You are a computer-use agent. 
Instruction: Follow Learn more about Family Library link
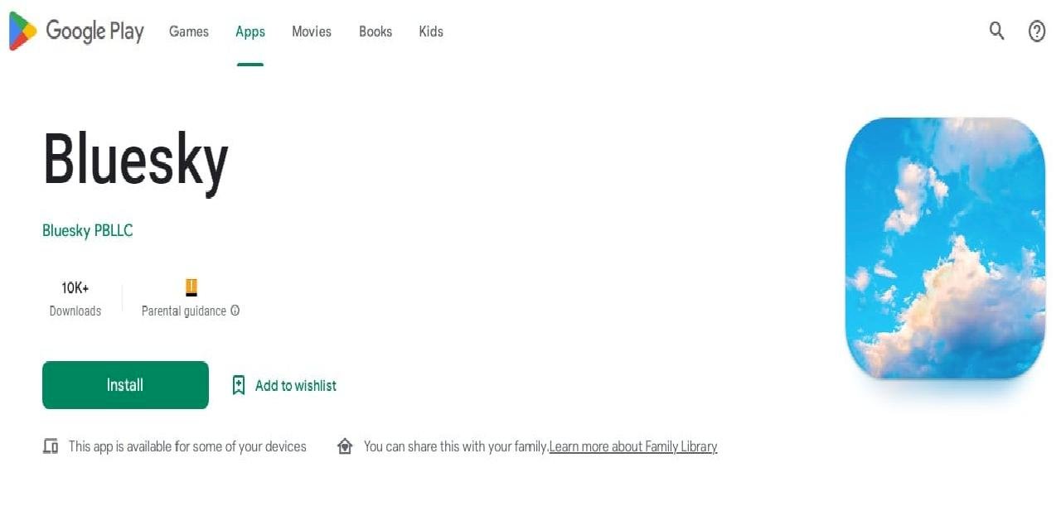coord(632,446)
